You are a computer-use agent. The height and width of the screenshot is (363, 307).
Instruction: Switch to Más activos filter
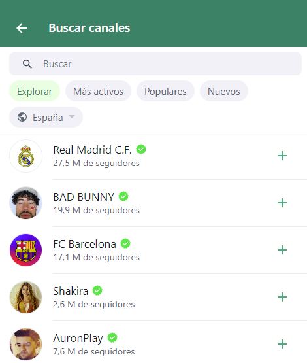pyautogui.click(x=98, y=91)
